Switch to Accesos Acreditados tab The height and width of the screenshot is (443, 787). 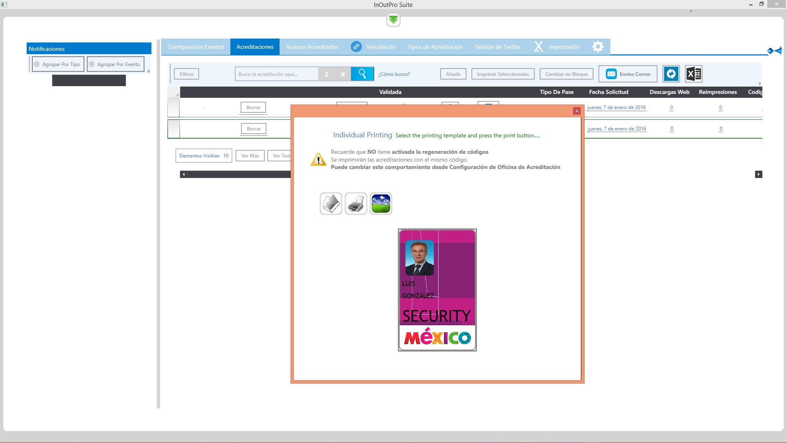(312, 47)
